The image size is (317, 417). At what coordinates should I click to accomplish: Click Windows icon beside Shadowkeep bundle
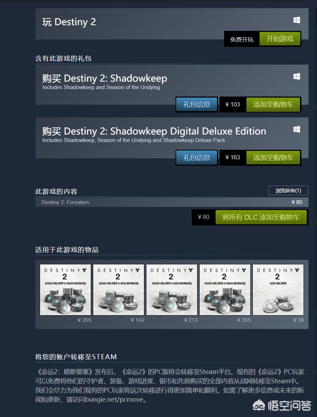[296, 77]
